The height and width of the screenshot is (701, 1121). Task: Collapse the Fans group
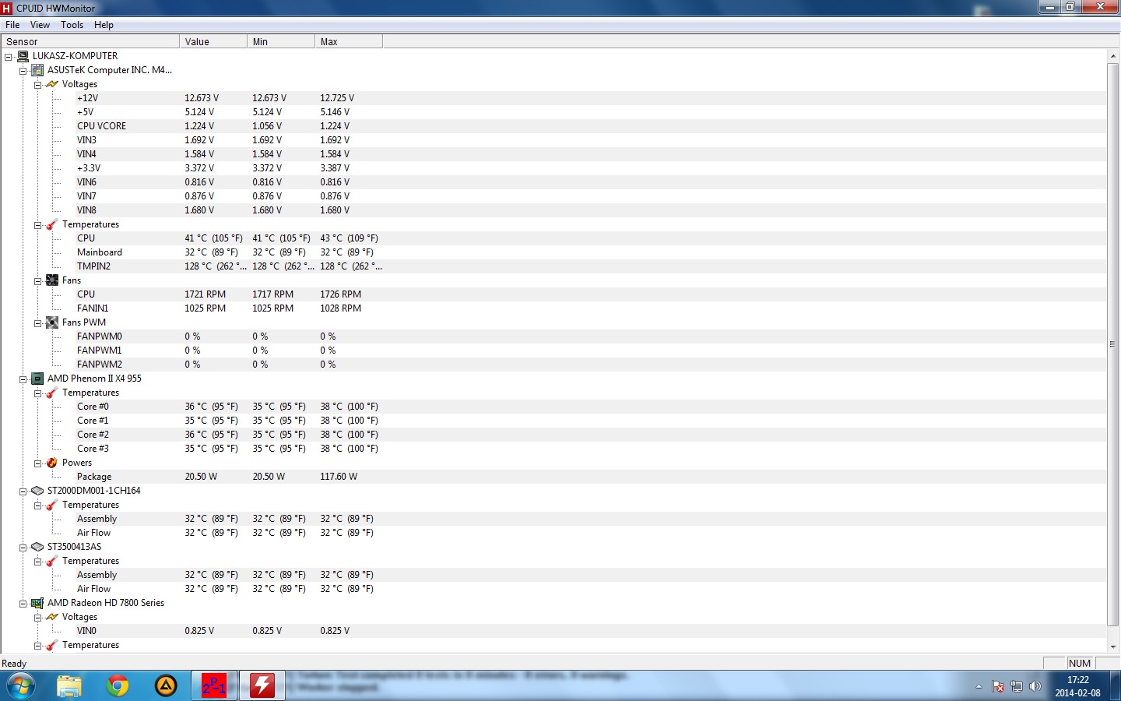click(38, 281)
